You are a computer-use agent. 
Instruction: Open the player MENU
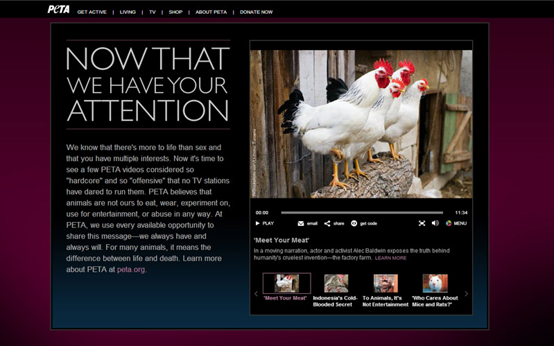pos(456,223)
